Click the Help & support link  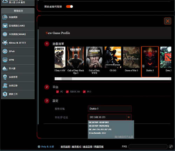48,147
